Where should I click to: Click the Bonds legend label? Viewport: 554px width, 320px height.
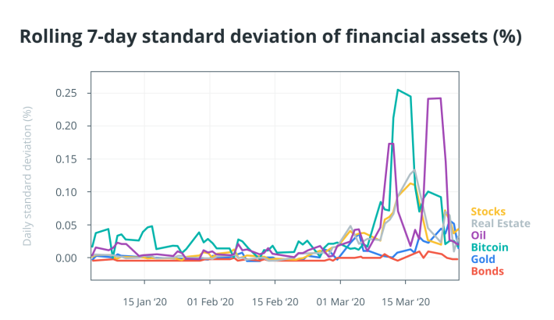[x=487, y=272]
